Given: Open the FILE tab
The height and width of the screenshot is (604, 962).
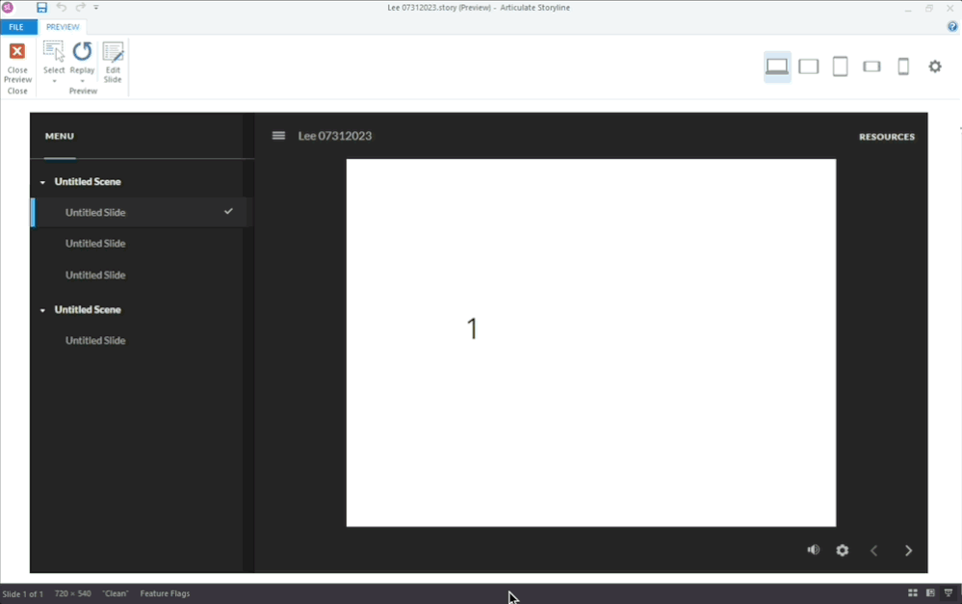Looking at the screenshot, I should pos(16,27).
